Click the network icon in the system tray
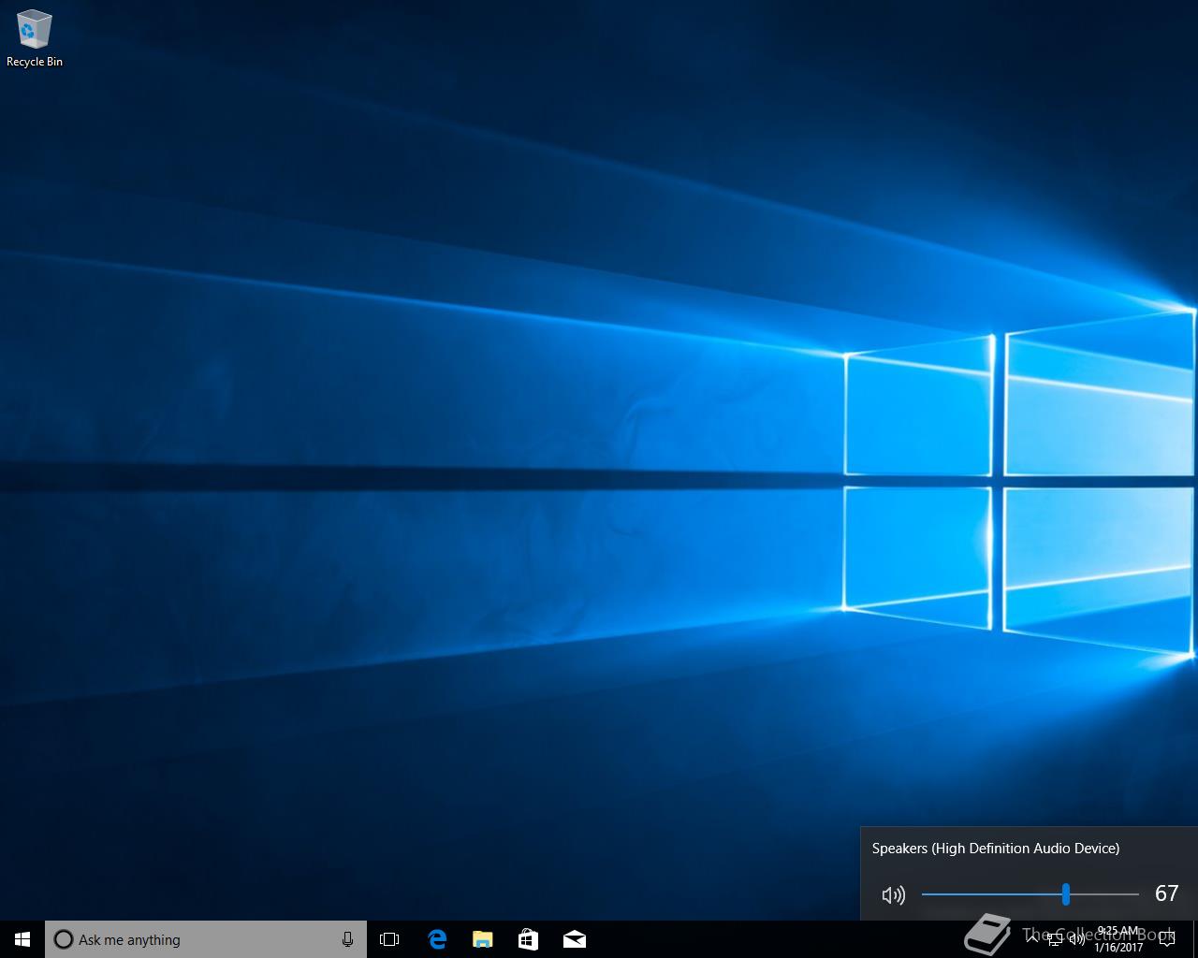 1055,939
